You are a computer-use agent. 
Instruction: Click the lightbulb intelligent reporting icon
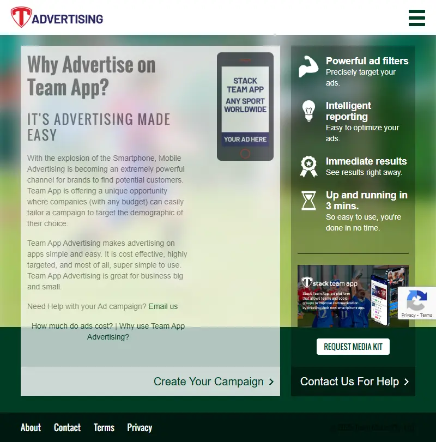(x=308, y=111)
